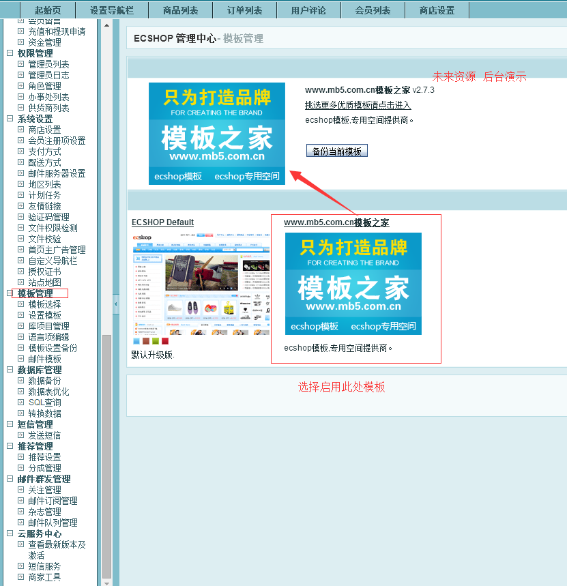567x586 pixels.
Task: Choose the red color style swatch
Action: click(165, 341)
